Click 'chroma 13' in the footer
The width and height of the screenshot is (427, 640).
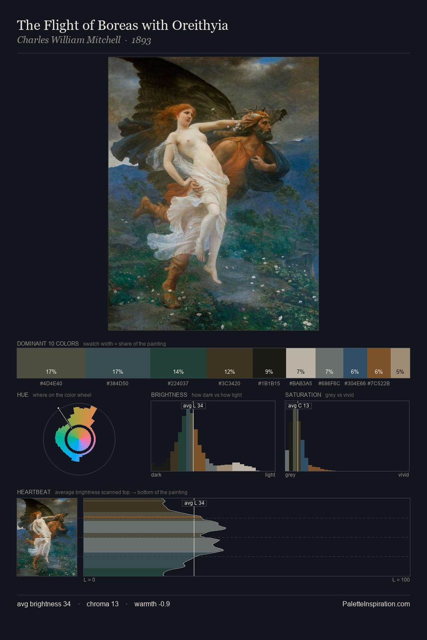point(102,604)
